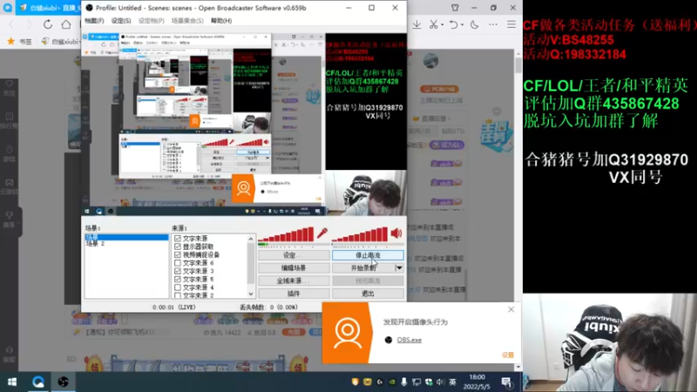Click the NVIDIA tray icon

coord(391,382)
